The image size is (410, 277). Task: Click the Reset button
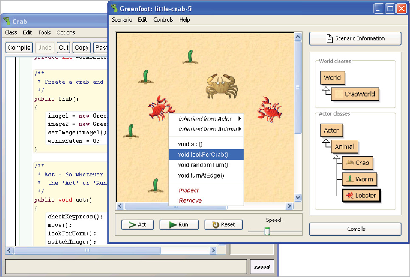pyautogui.click(x=223, y=224)
